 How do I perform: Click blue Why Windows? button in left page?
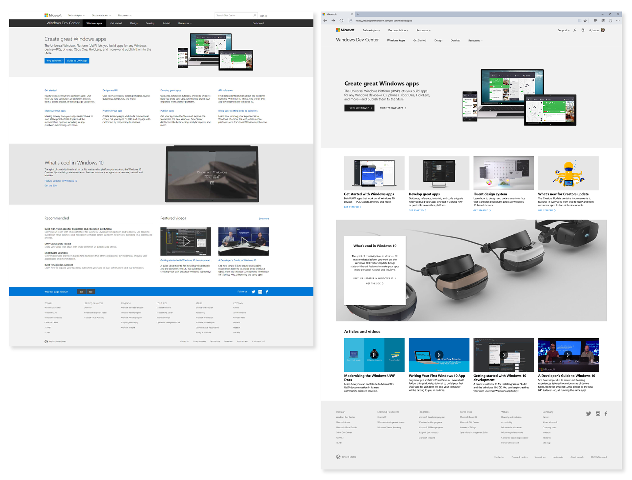point(54,61)
